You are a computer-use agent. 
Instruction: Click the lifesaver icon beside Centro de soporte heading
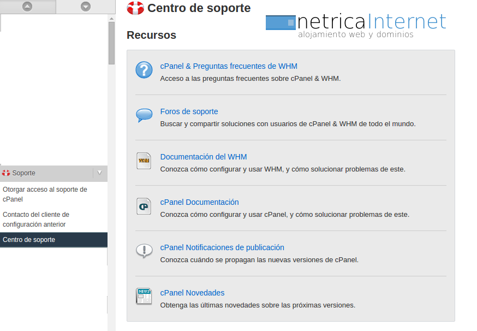pos(135,8)
